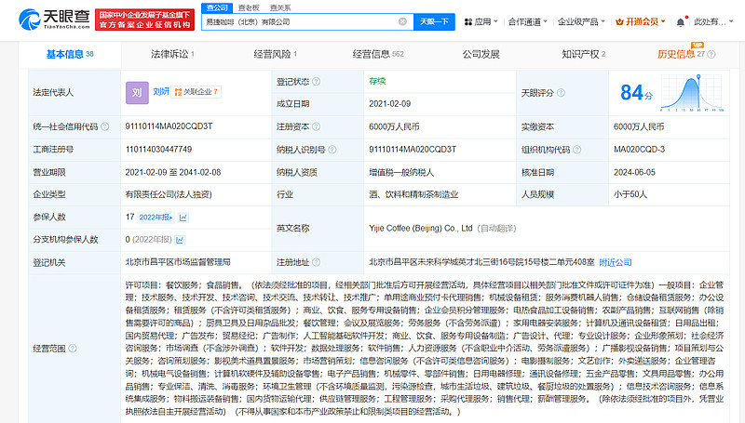The height and width of the screenshot is (423, 745).
Task: Open the trend chart icon for 参保人数
Action: 183,218
